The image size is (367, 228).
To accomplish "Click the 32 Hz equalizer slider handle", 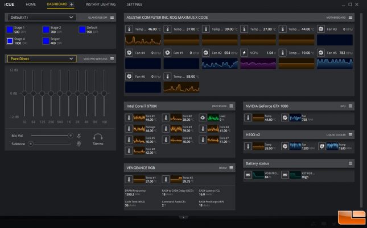I will pyautogui.click(x=24, y=94).
